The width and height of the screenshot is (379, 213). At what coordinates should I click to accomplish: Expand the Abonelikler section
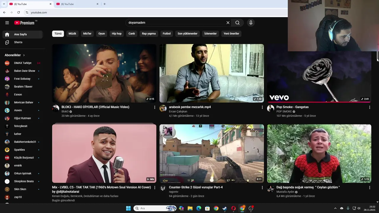(15, 55)
